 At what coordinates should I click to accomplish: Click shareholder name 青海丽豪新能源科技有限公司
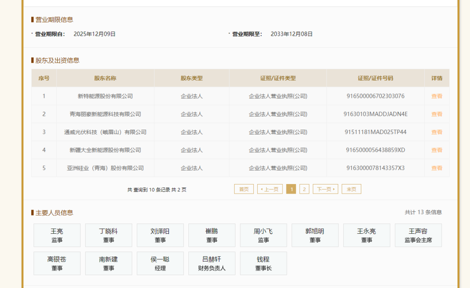pyautogui.click(x=105, y=114)
